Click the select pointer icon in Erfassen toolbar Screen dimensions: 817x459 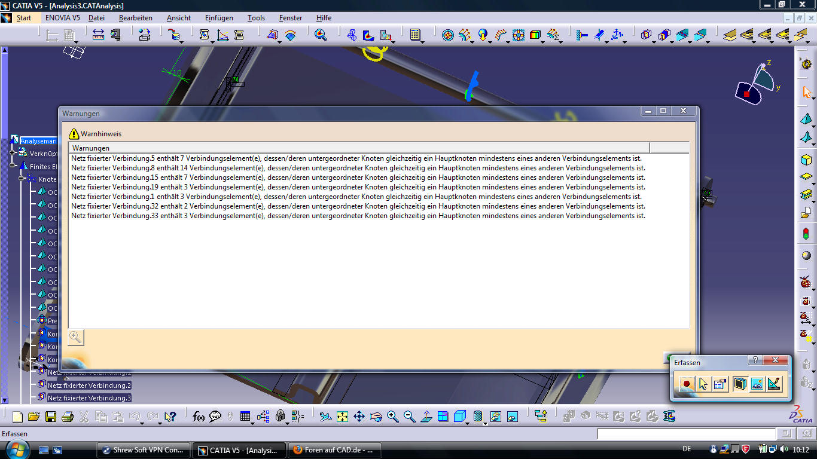click(x=703, y=384)
